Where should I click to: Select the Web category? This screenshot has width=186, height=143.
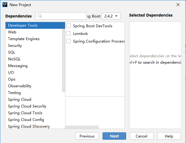pos(12,32)
